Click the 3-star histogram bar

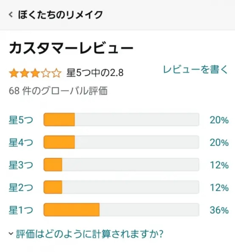(x=121, y=165)
